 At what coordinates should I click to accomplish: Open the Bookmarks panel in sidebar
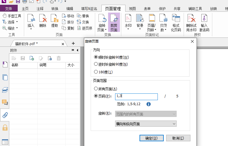(5, 64)
